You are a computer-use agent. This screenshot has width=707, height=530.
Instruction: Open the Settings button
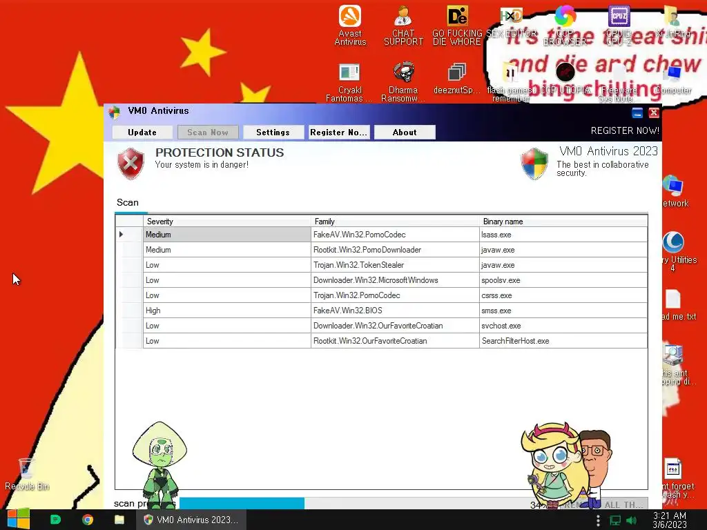273,132
